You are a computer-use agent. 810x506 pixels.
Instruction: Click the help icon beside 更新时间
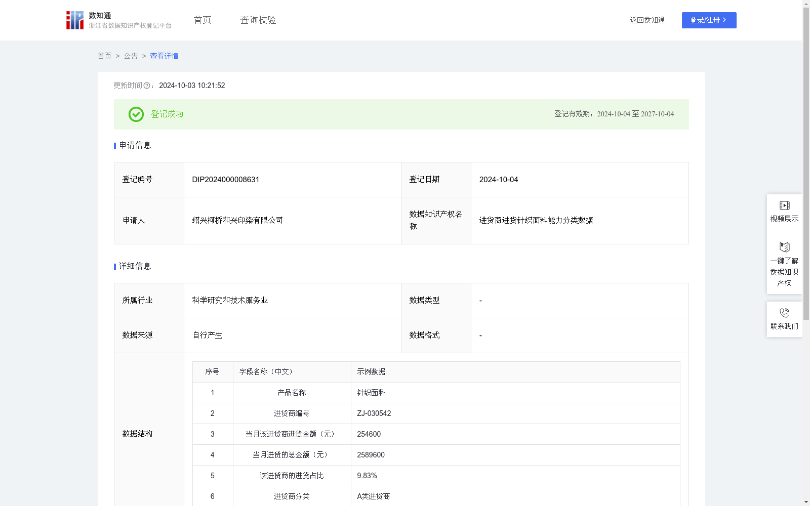coord(147,86)
